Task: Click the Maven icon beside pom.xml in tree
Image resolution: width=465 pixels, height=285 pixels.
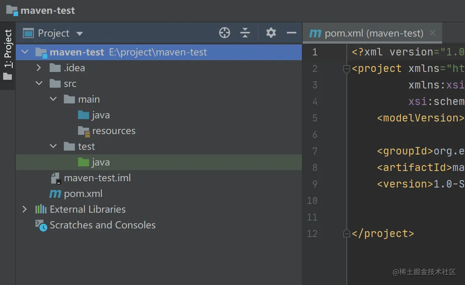Action: pyautogui.click(x=55, y=194)
